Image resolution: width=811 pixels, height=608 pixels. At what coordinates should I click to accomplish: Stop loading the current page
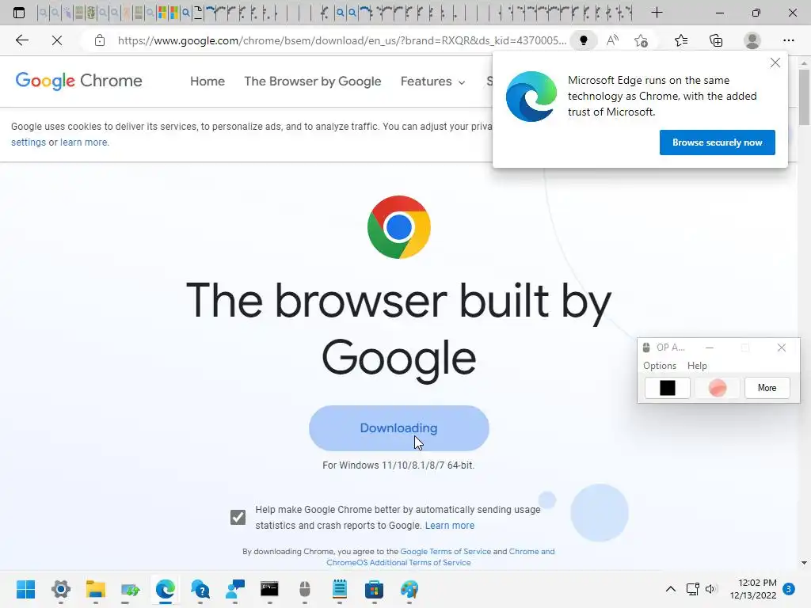click(x=57, y=40)
